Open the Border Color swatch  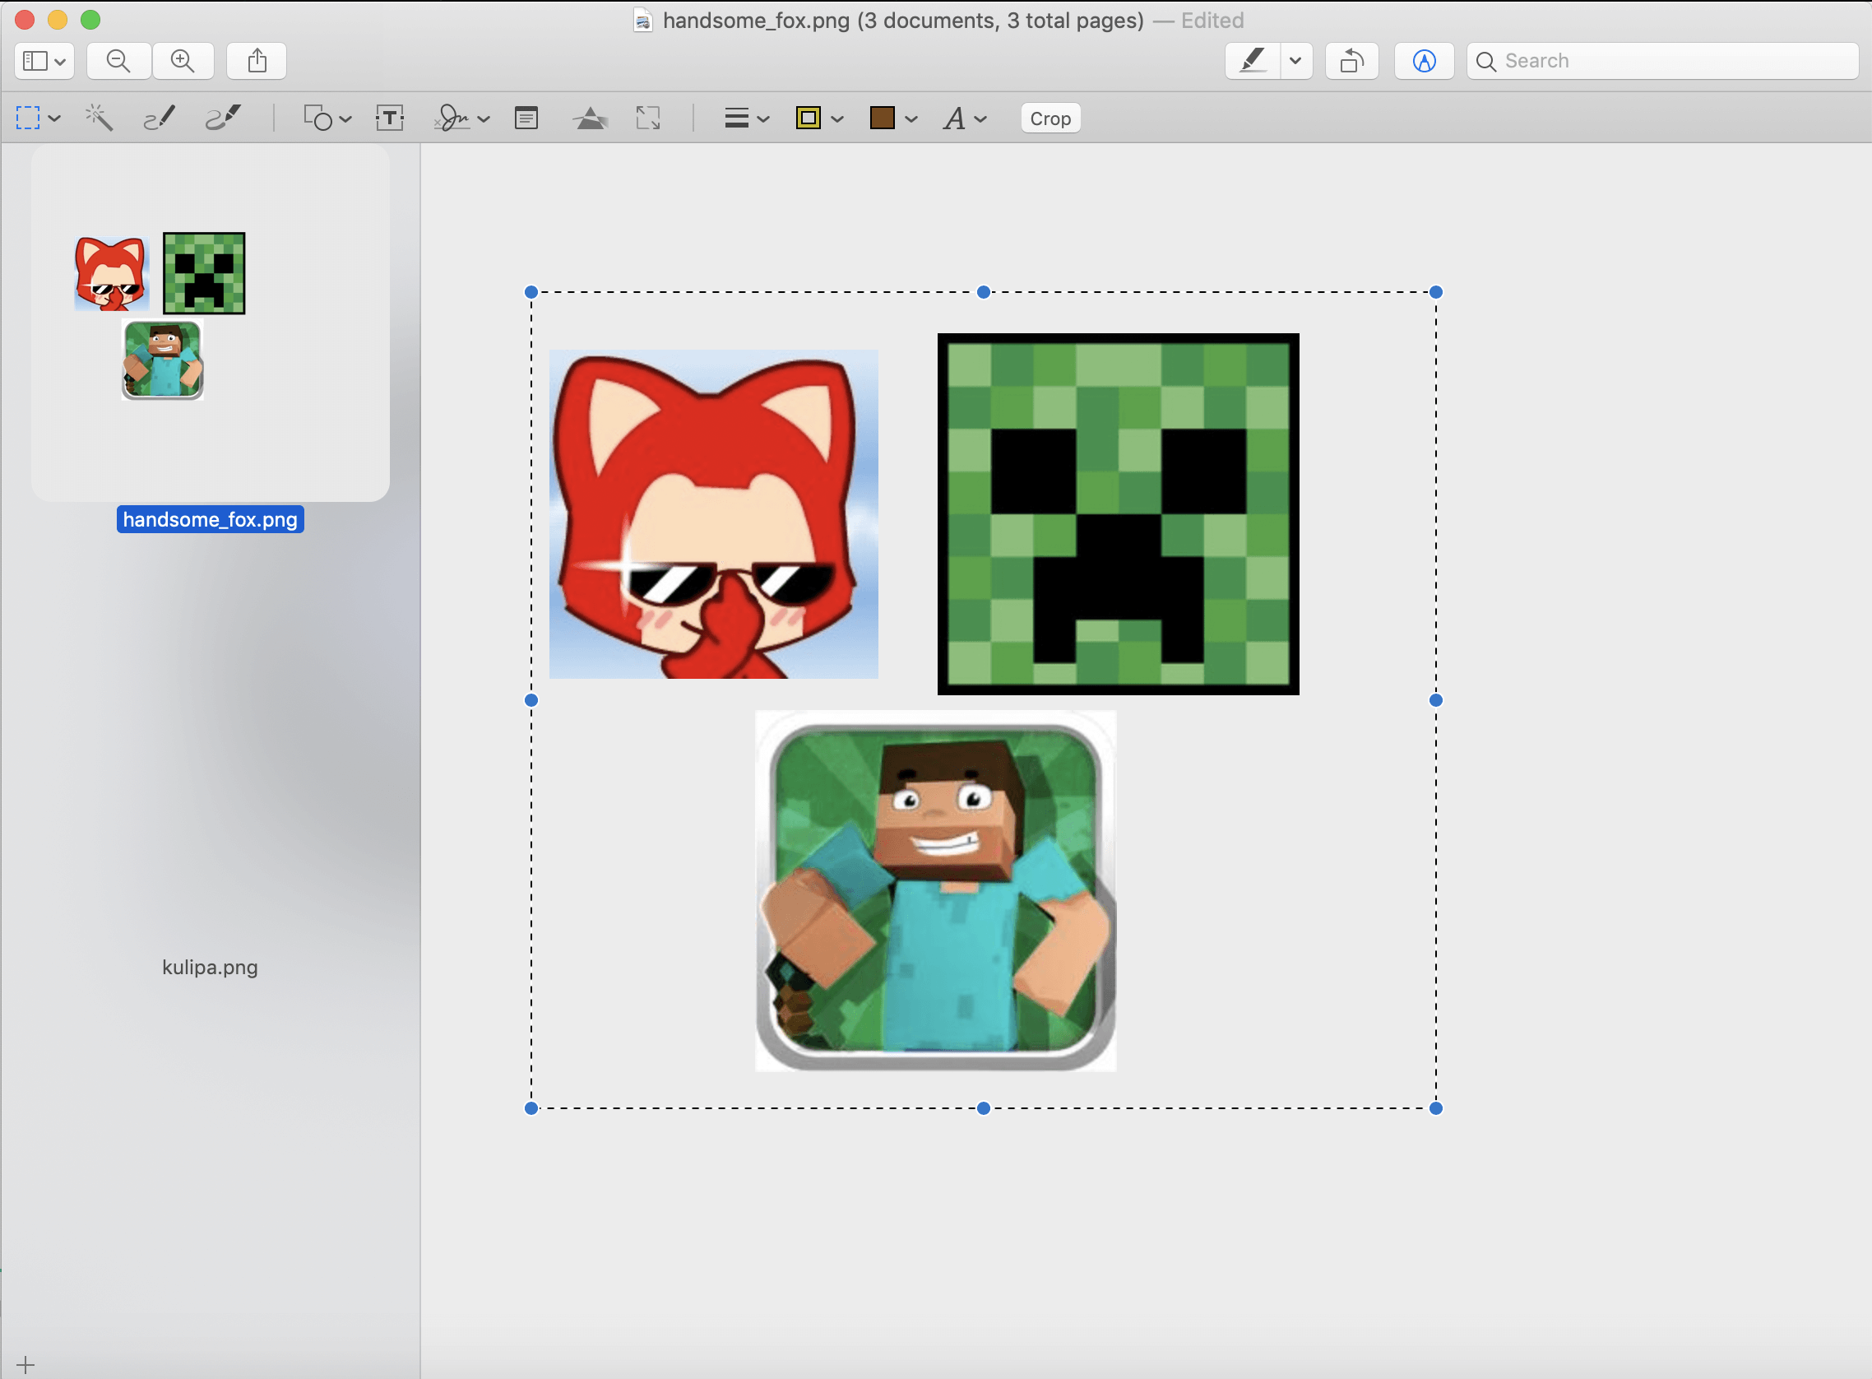pyautogui.click(x=809, y=118)
